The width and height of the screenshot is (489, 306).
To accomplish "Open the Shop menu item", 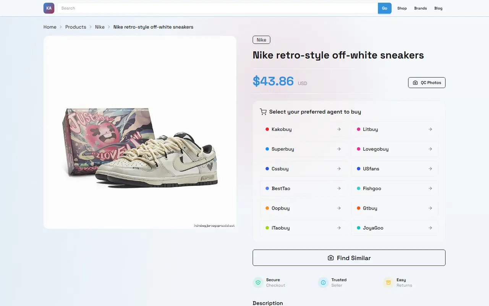I will click(x=402, y=8).
